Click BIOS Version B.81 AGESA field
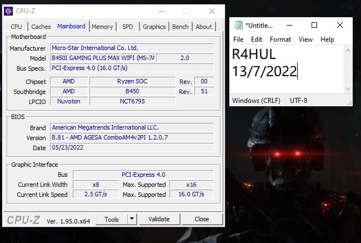Screen dimensions: 361x243 click(132, 137)
